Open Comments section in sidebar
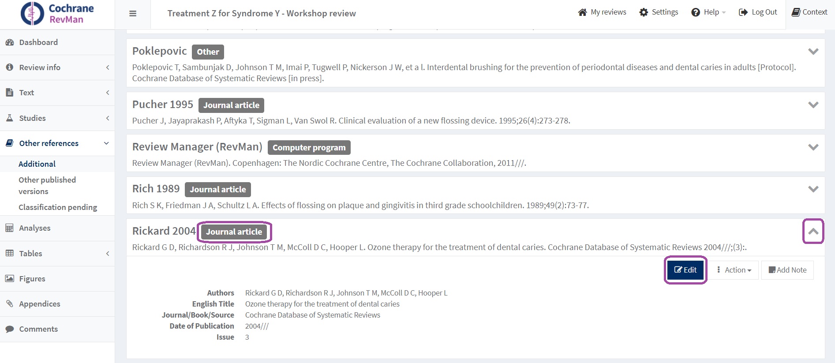The width and height of the screenshot is (835, 363). pos(38,329)
